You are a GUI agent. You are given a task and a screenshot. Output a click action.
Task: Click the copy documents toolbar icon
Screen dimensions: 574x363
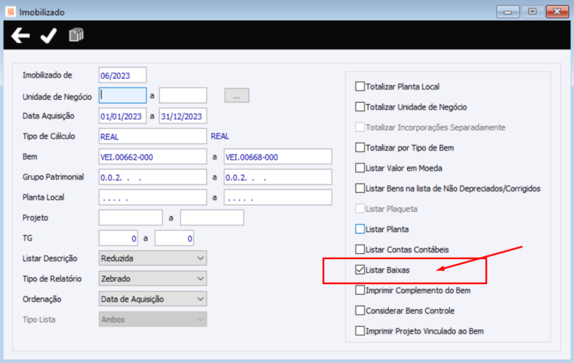(x=76, y=34)
